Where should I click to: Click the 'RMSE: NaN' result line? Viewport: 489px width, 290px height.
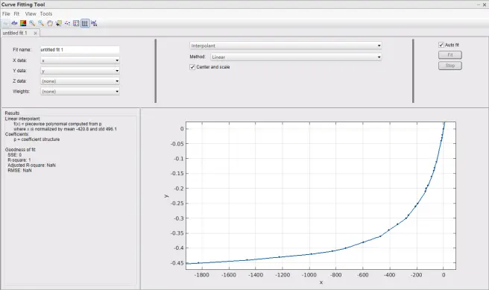[19, 171]
